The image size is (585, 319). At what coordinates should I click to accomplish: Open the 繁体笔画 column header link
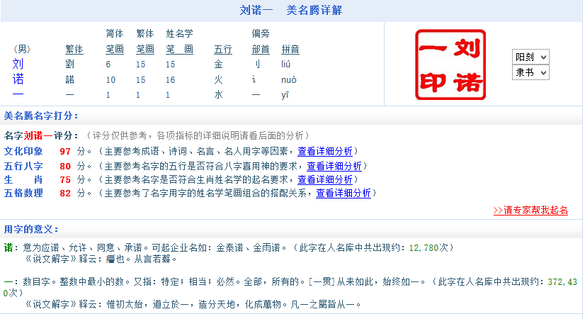tap(145, 50)
